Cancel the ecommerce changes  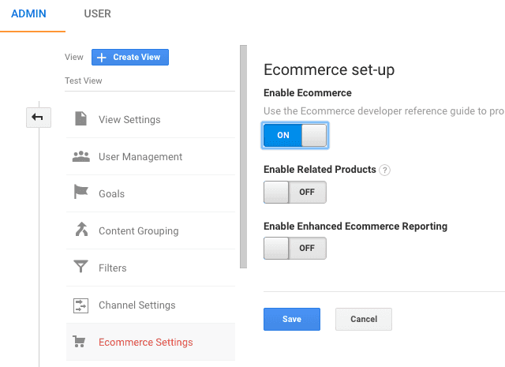tap(364, 319)
